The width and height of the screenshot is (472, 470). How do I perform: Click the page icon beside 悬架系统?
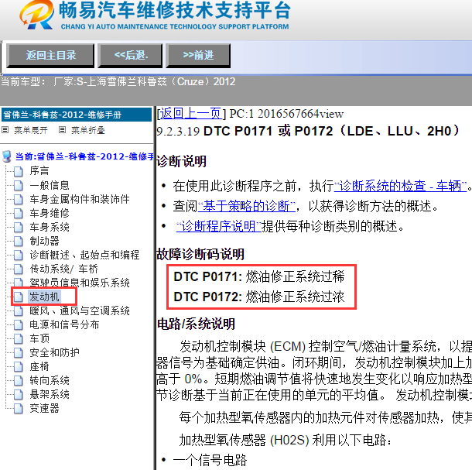19,395
